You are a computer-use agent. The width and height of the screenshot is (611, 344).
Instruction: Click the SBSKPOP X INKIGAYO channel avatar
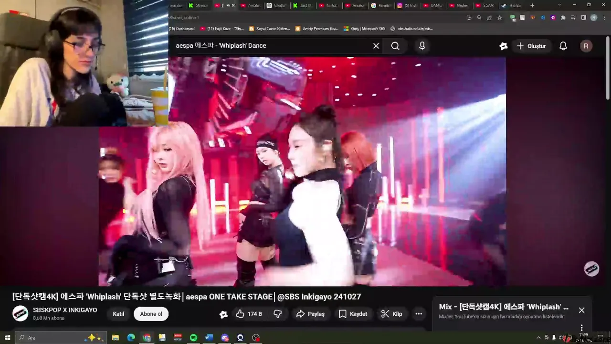point(21,313)
